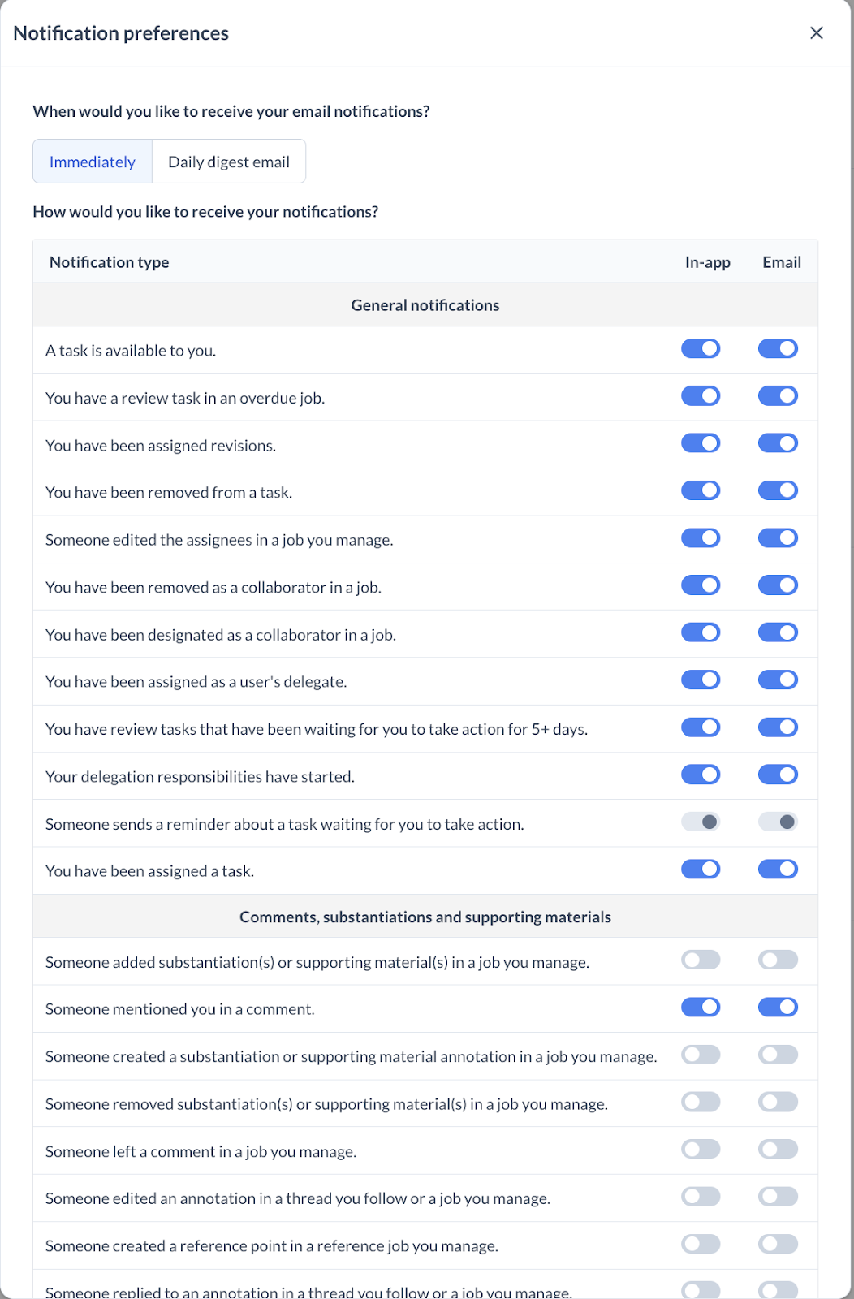
Task: Turn off email for overdue review task
Action: (x=778, y=396)
